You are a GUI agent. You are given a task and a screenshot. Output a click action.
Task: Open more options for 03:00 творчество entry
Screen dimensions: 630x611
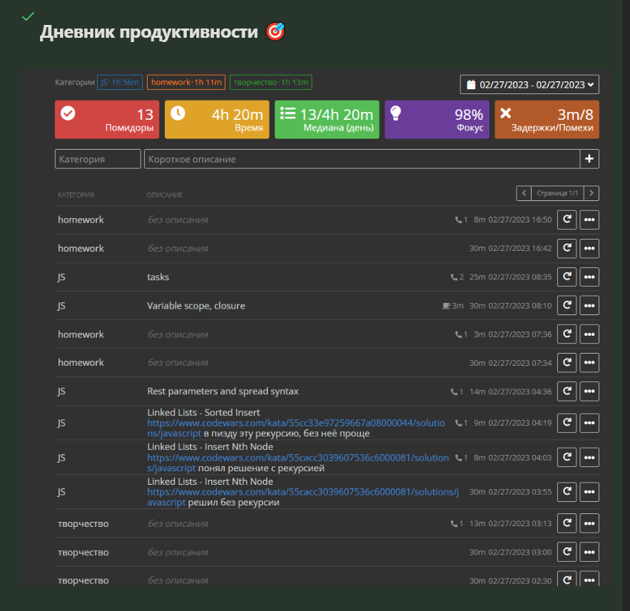pyautogui.click(x=589, y=552)
